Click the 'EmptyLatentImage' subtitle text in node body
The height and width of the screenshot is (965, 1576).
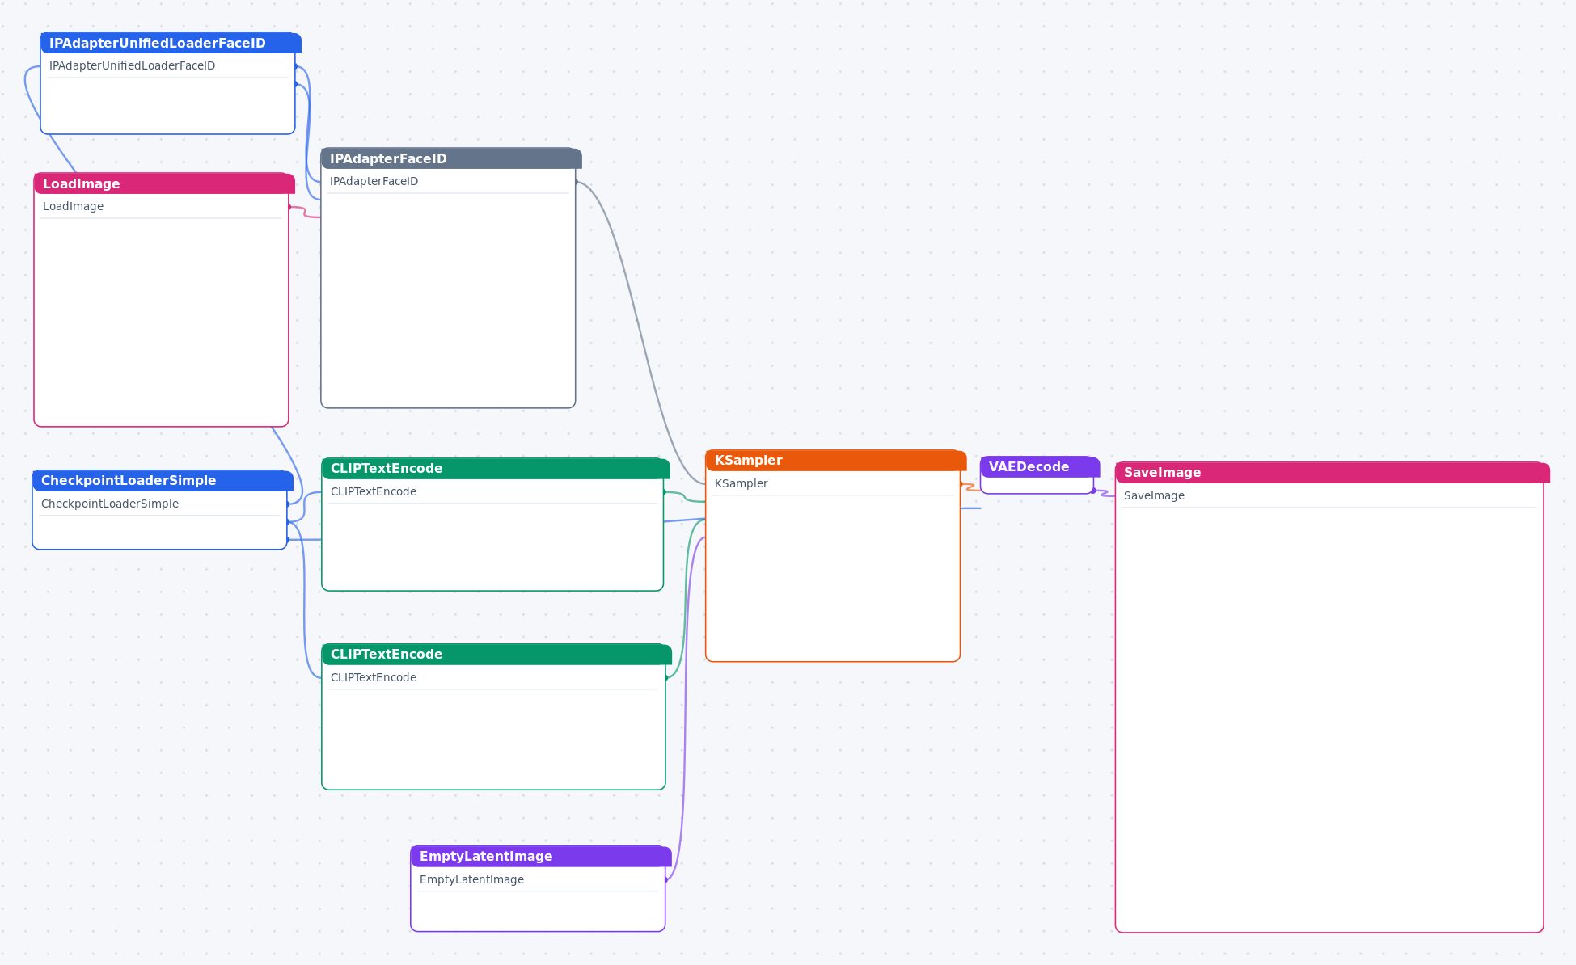(x=472, y=879)
